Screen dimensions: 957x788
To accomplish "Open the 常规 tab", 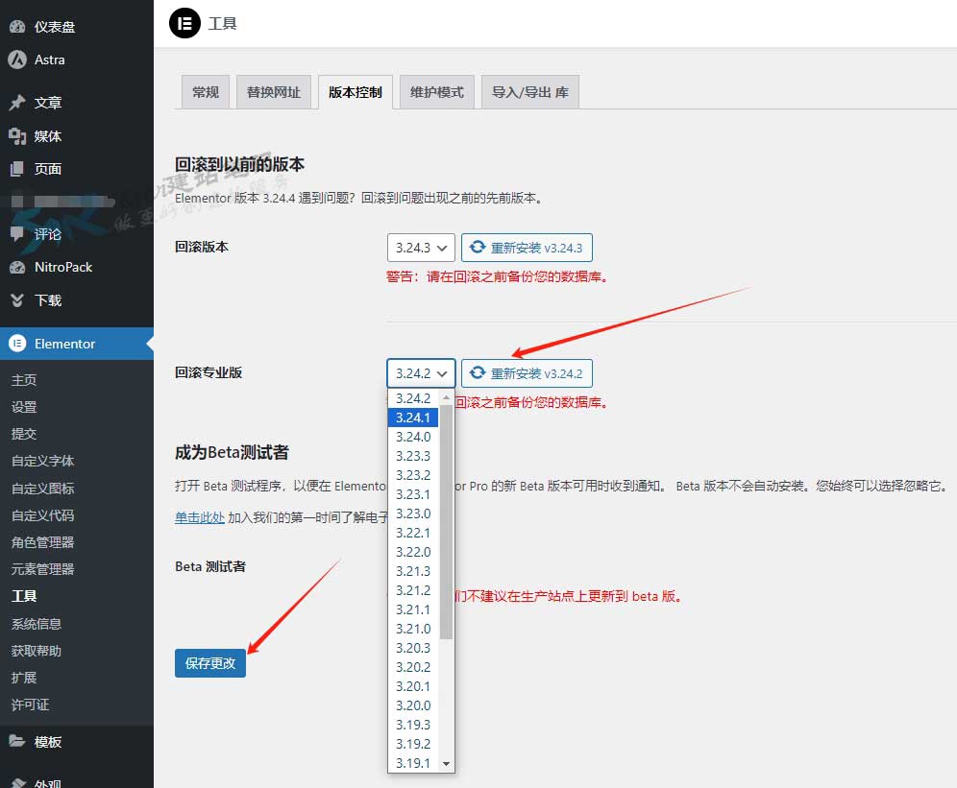I will point(205,92).
